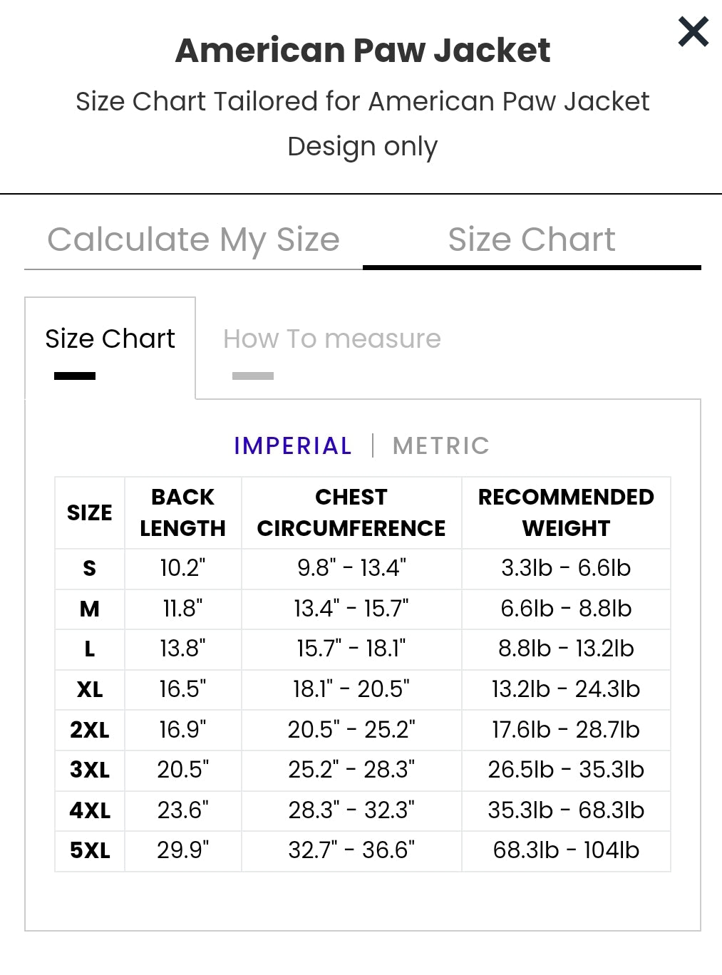Image resolution: width=722 pixels, height=975 pixels.
Task: Switch units to Metric
Action: (441, 446)
